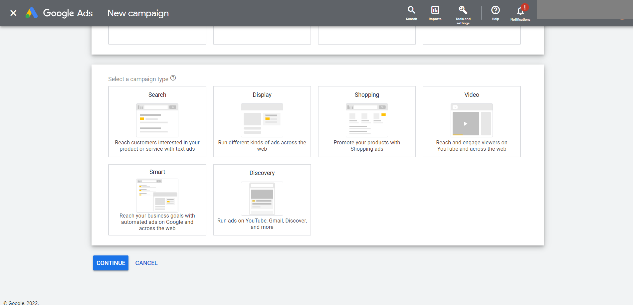This screenshot has width=633, height=305.
Task: Click the Video campaign play illustration
Action: [472, 120]
